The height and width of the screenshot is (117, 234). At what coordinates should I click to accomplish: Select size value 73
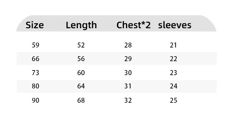tap(36, 73)
